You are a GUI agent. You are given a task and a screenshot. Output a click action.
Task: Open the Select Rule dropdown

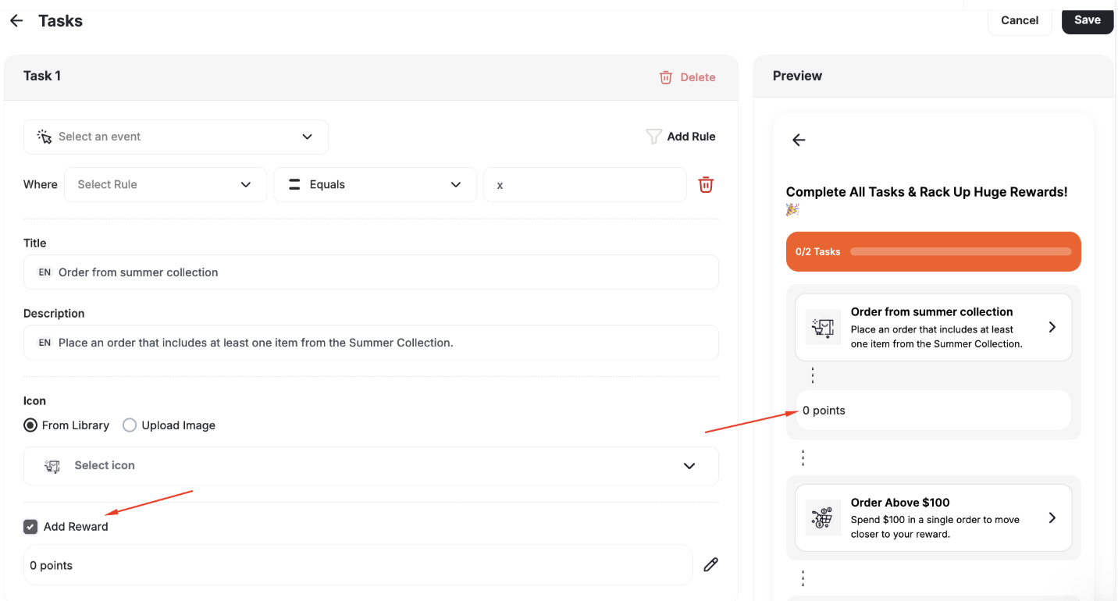point(166,185)
